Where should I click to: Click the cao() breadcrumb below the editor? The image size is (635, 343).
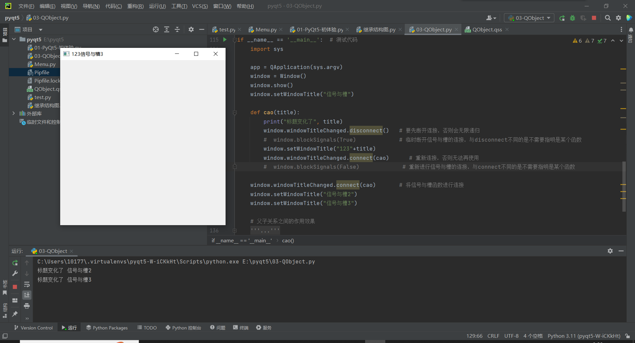pos(288,240)
